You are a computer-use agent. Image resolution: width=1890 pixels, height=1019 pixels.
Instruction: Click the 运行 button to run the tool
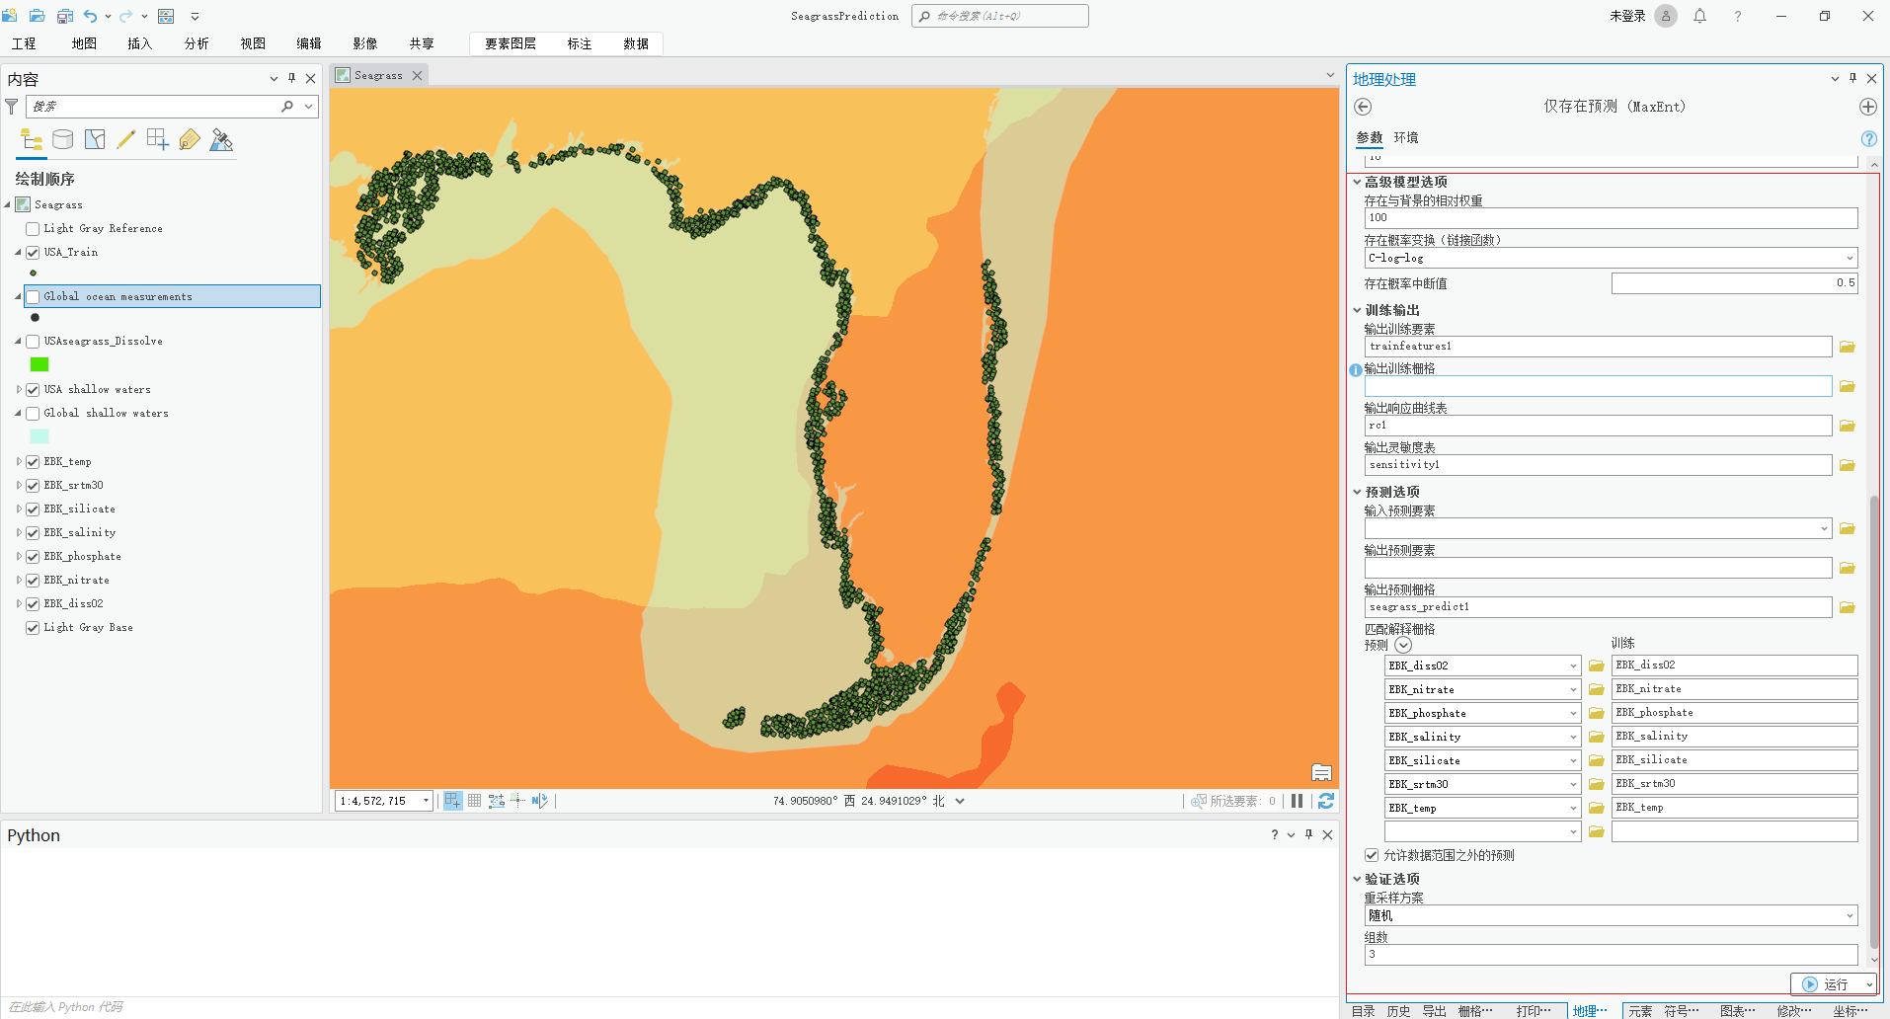click(1833, 984)
